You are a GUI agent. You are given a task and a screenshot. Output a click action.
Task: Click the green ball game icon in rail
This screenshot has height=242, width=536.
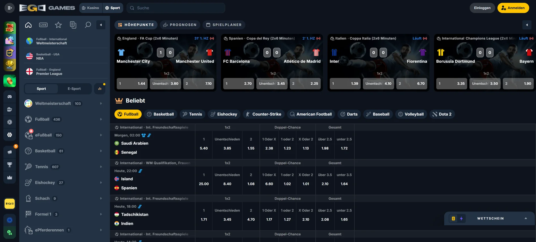[10, 81]
